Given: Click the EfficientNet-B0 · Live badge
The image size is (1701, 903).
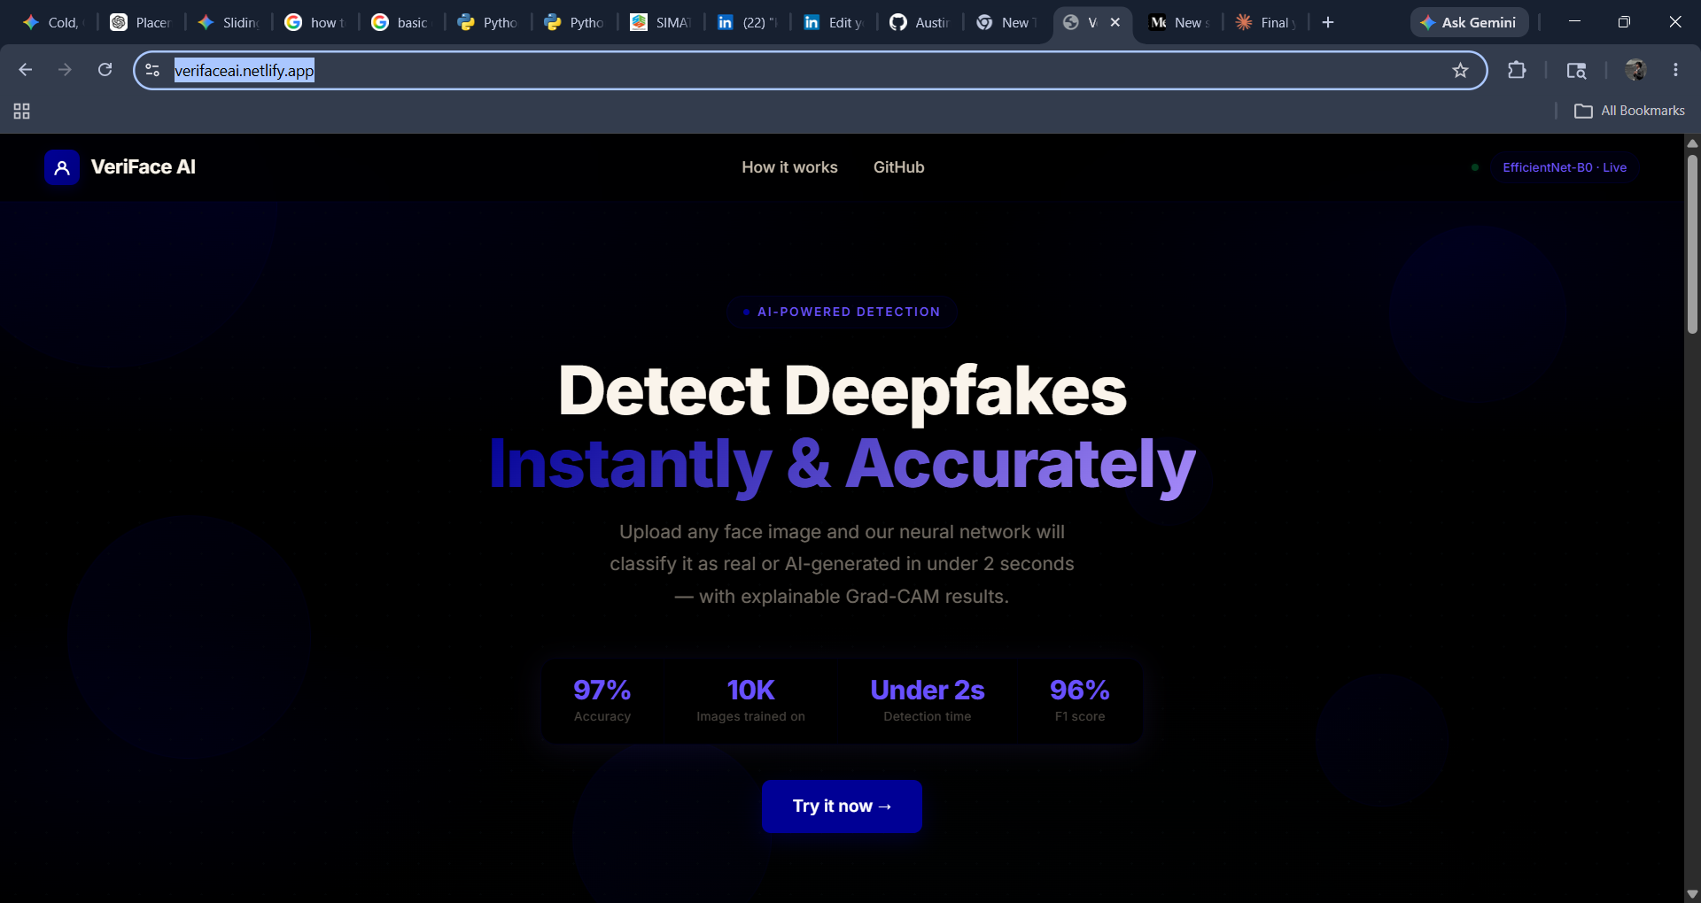Looking at the screenshot, I should point(1564,167).
